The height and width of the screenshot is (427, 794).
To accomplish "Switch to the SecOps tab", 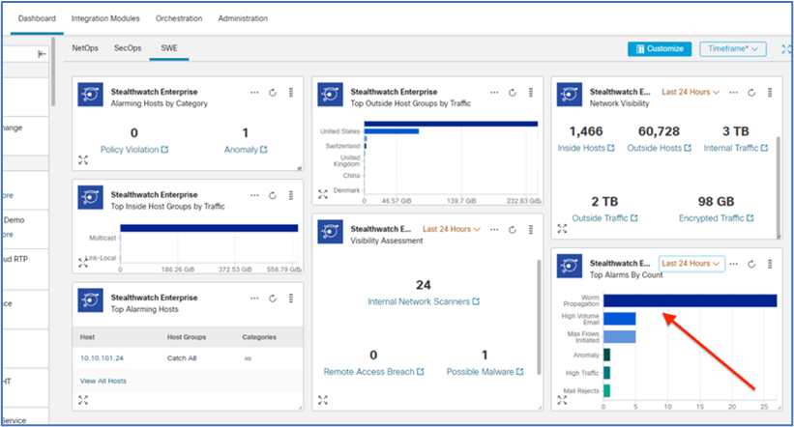I will [x=128, y=48].
